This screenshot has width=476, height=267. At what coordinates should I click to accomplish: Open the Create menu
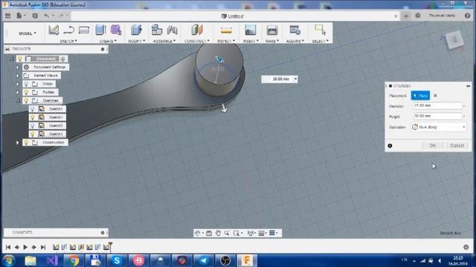pos(108,41)
